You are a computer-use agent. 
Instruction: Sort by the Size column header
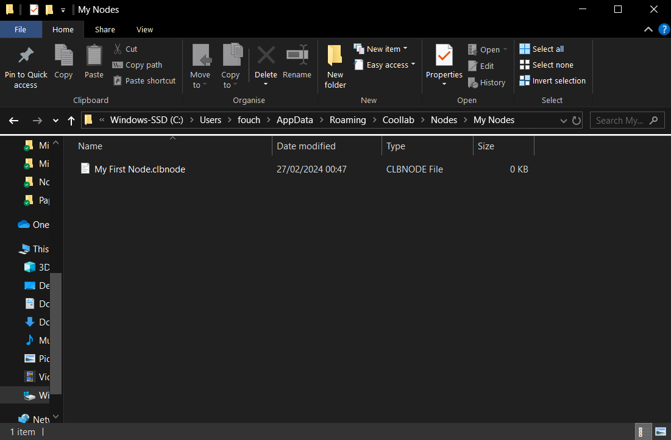click(503, 146)
